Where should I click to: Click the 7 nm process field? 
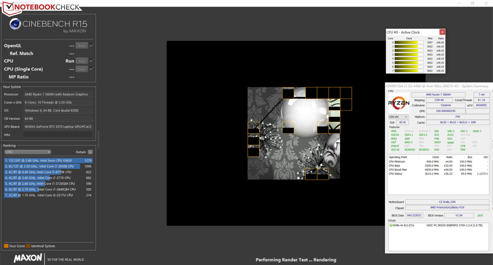pos(481,95)
